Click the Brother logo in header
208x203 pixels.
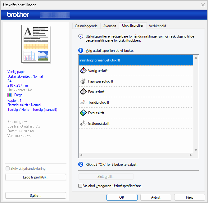(18, 15)
